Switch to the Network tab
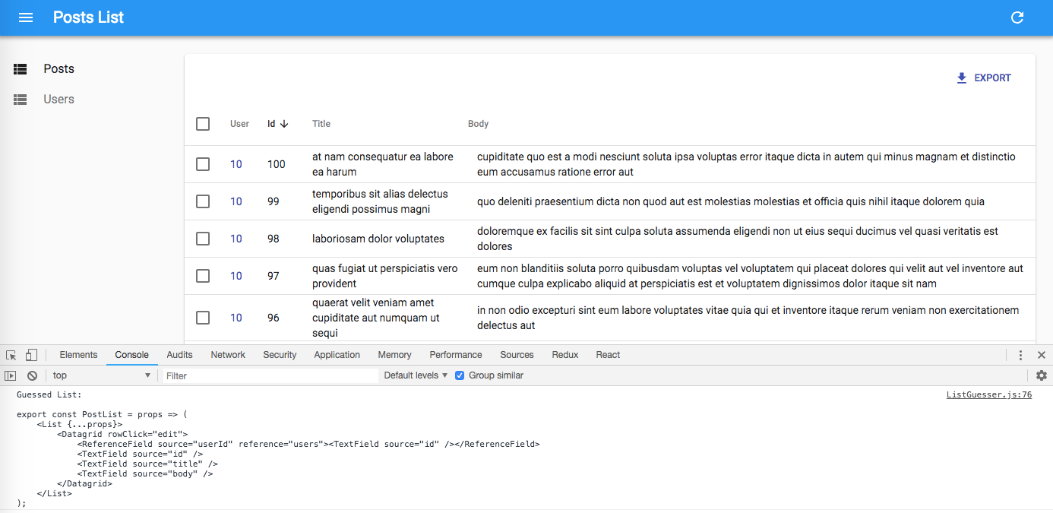1053x513 pixels. point(228,355)
